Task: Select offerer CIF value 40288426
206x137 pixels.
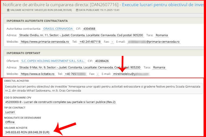Action: pyautogui.click(x=102, y=61)
